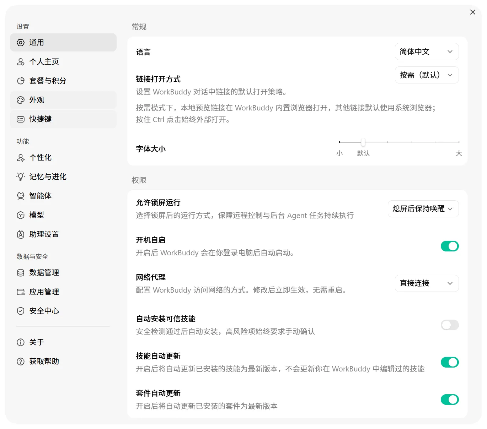Viewport: 487px width, 429px height.
Task: Click the 获取帮助 question mark icon
Action: pyautogui.click(x=21, y=362)
